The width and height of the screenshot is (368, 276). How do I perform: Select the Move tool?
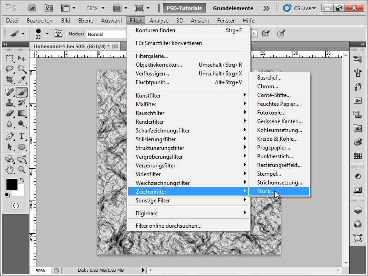pyautogui.click(x=22, y=58)
